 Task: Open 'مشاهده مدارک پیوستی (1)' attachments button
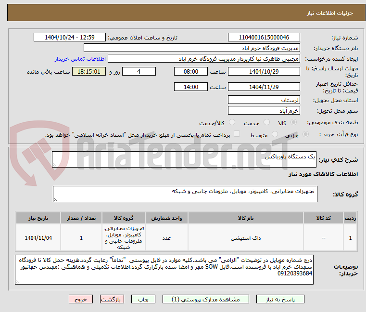(x=206, y=299)
